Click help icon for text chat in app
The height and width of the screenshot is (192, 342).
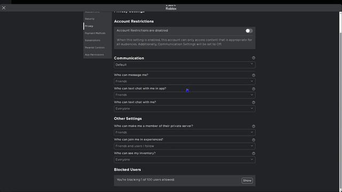[253, 89]
